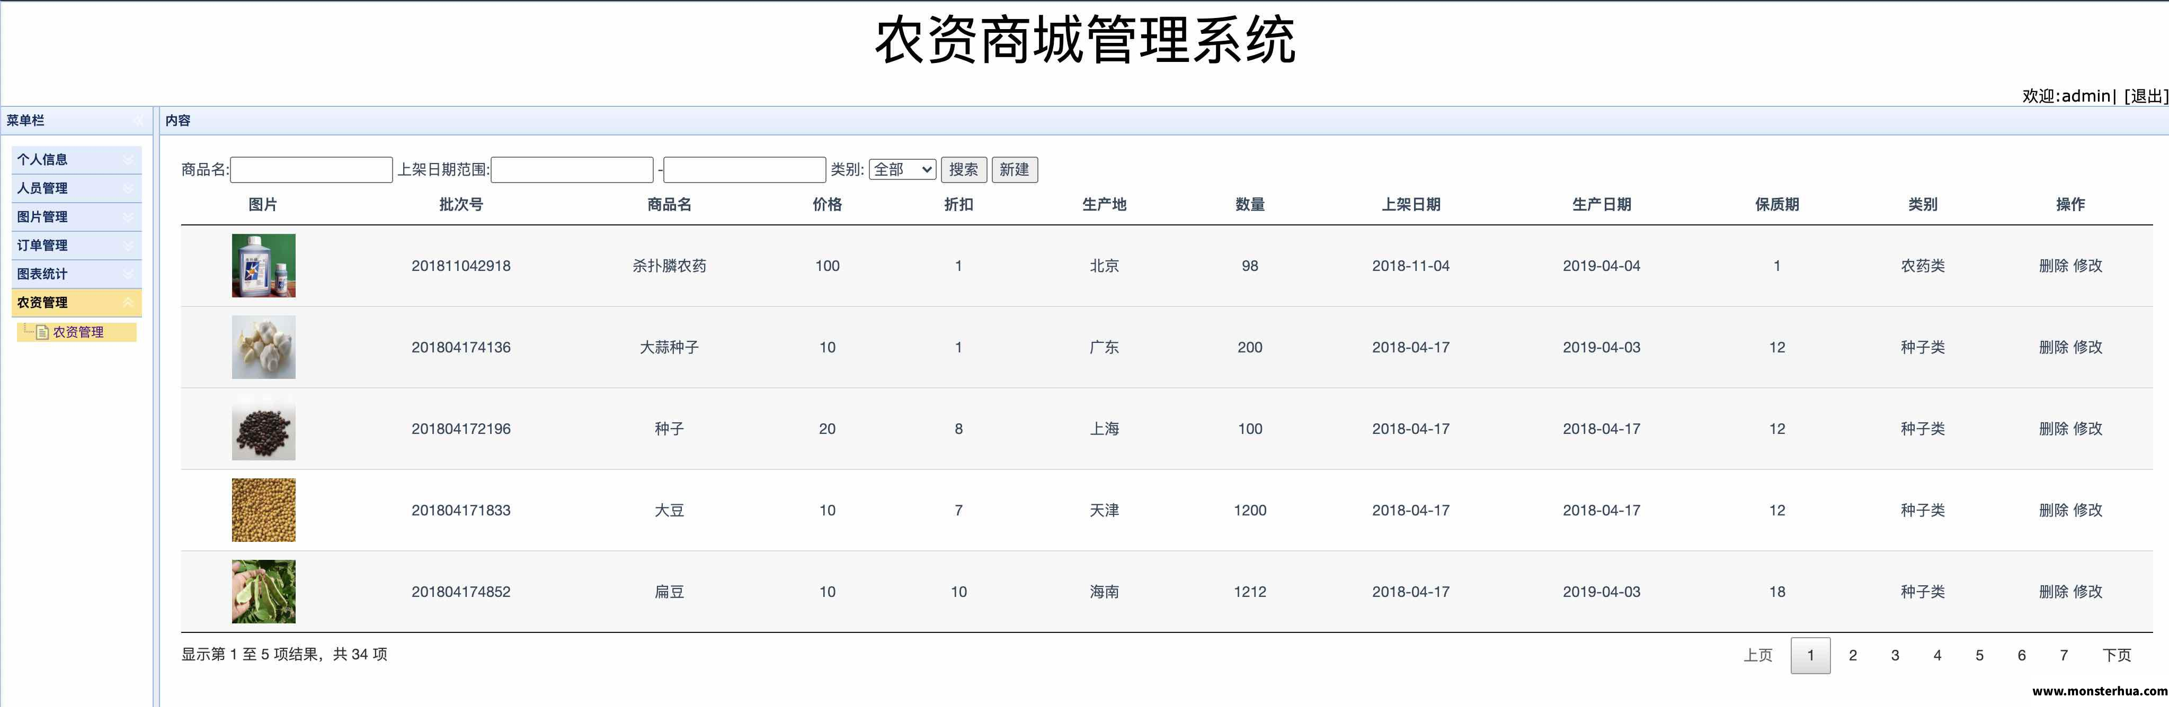
Task: Expand the 人员管理 accordion chevron
Action: point(128,188)
